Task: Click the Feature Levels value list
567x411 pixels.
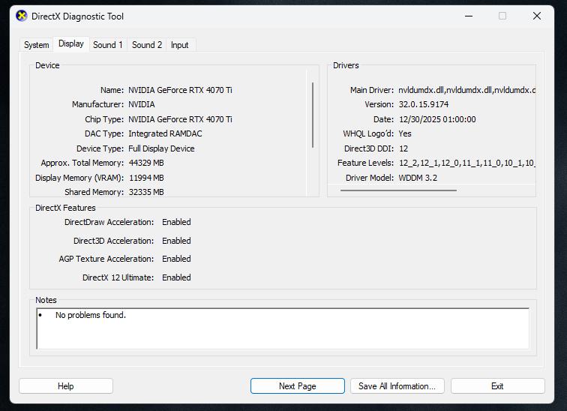Action: tap(466, 163)
